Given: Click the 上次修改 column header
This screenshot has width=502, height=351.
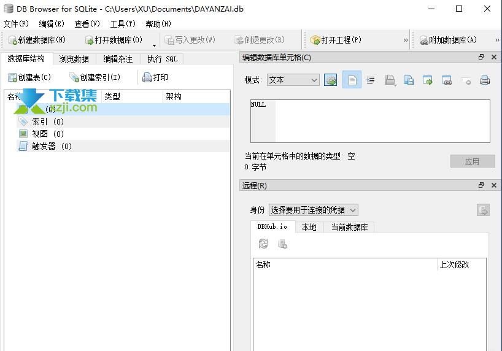Looking at the screenshot, I should [461, 264].
